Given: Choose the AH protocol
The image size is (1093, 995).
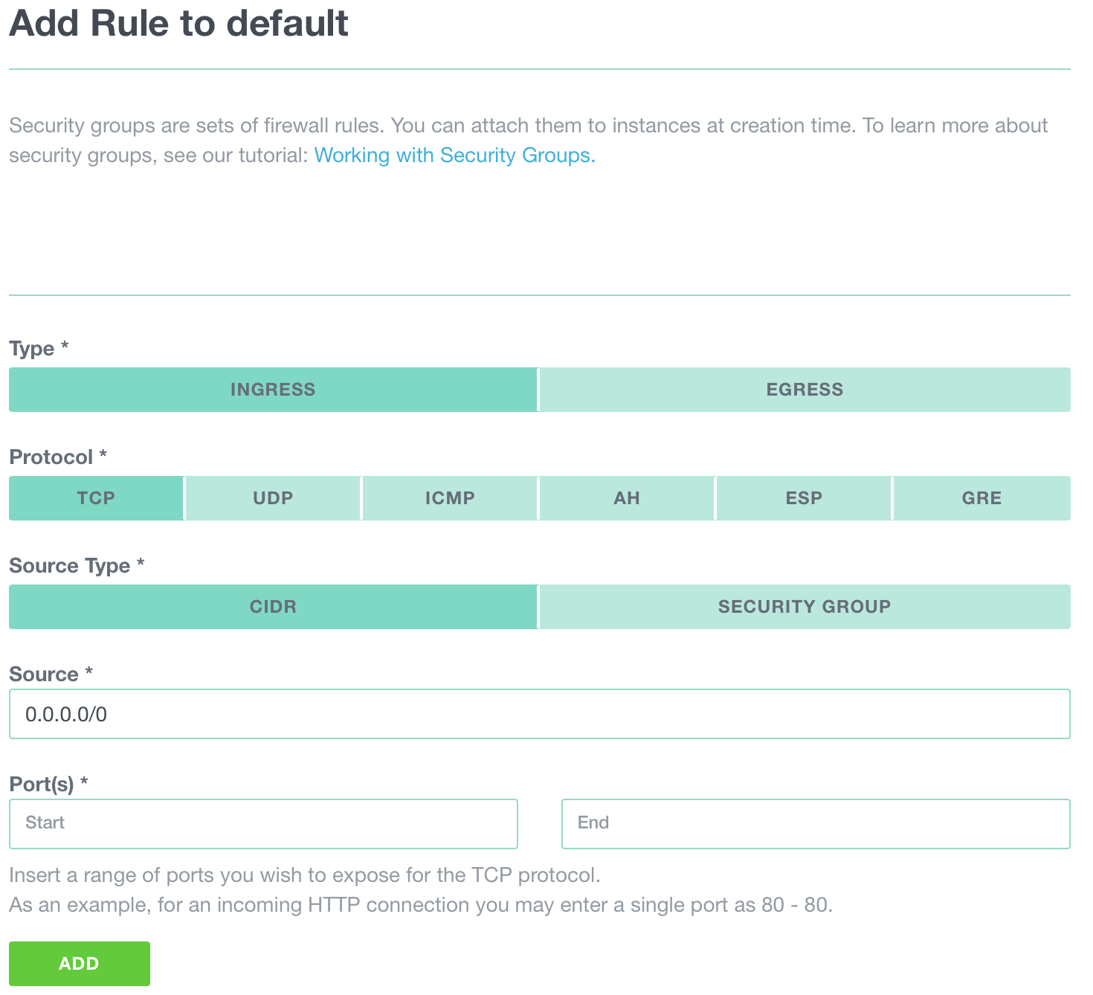Looking at the screenshot, I should (627, 498).
